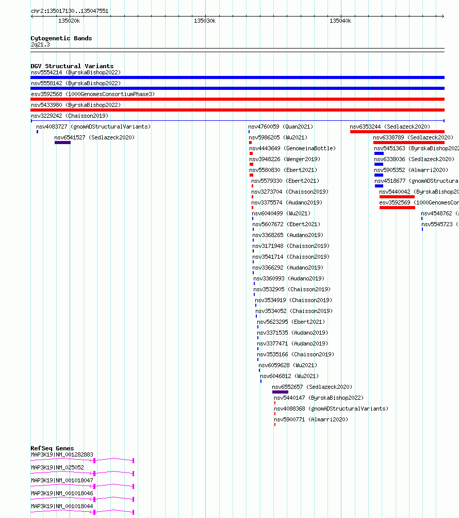Select nsv6046812 (Wu2021) variant

(x=289, y=376)
